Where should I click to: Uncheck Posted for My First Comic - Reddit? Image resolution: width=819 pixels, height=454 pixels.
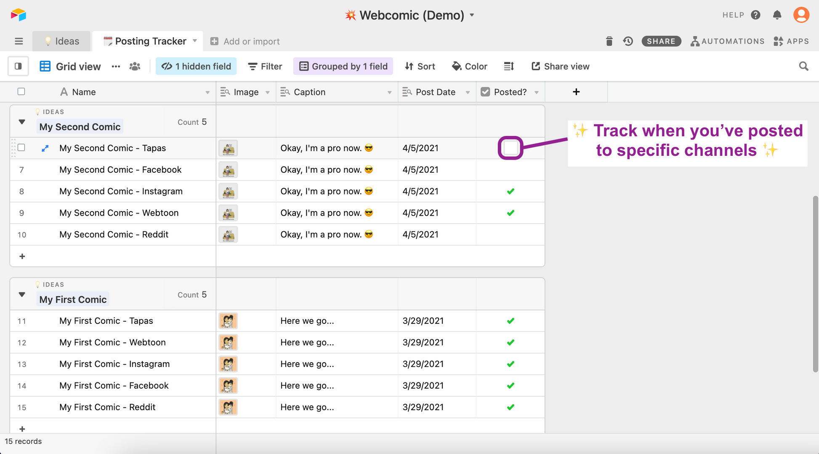click(510, 407)
